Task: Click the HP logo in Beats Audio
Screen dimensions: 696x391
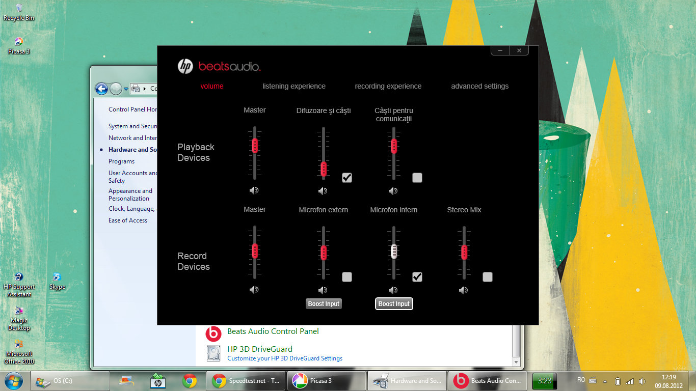Action: [x=185, y=66]
